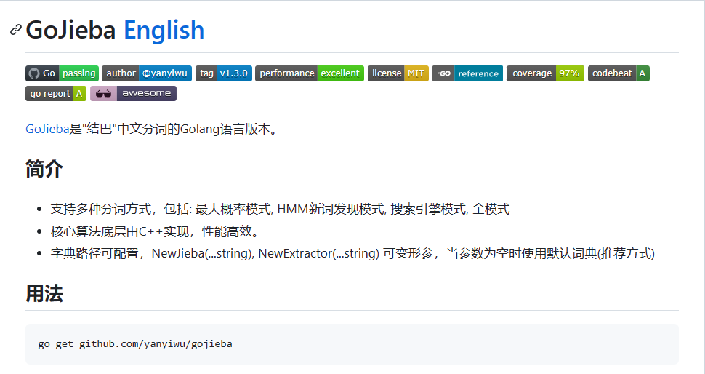Open the awesome sunglasses badge
The image size is (705, 374).
click(x=133, y=94)
